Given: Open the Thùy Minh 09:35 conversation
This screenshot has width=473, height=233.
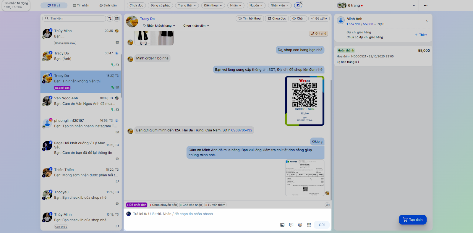Looking at the screenshot, I should click(x=81, y=37).
